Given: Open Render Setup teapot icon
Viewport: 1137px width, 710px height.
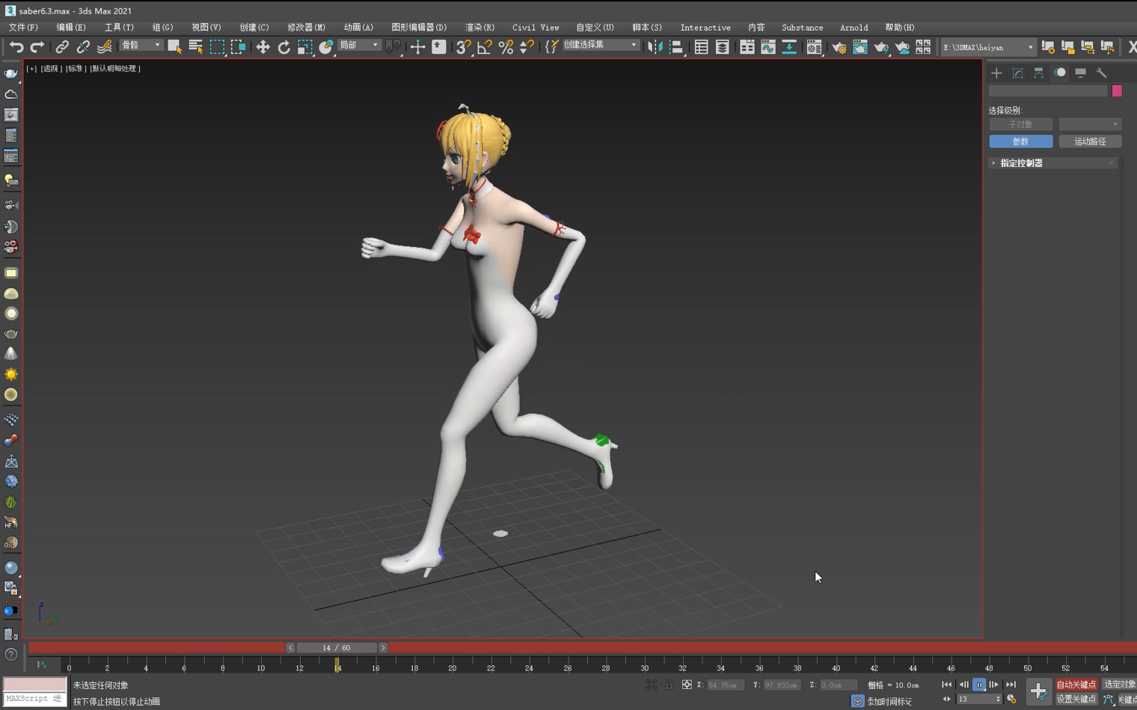Looking at the screenshot, I should (839, 47).
